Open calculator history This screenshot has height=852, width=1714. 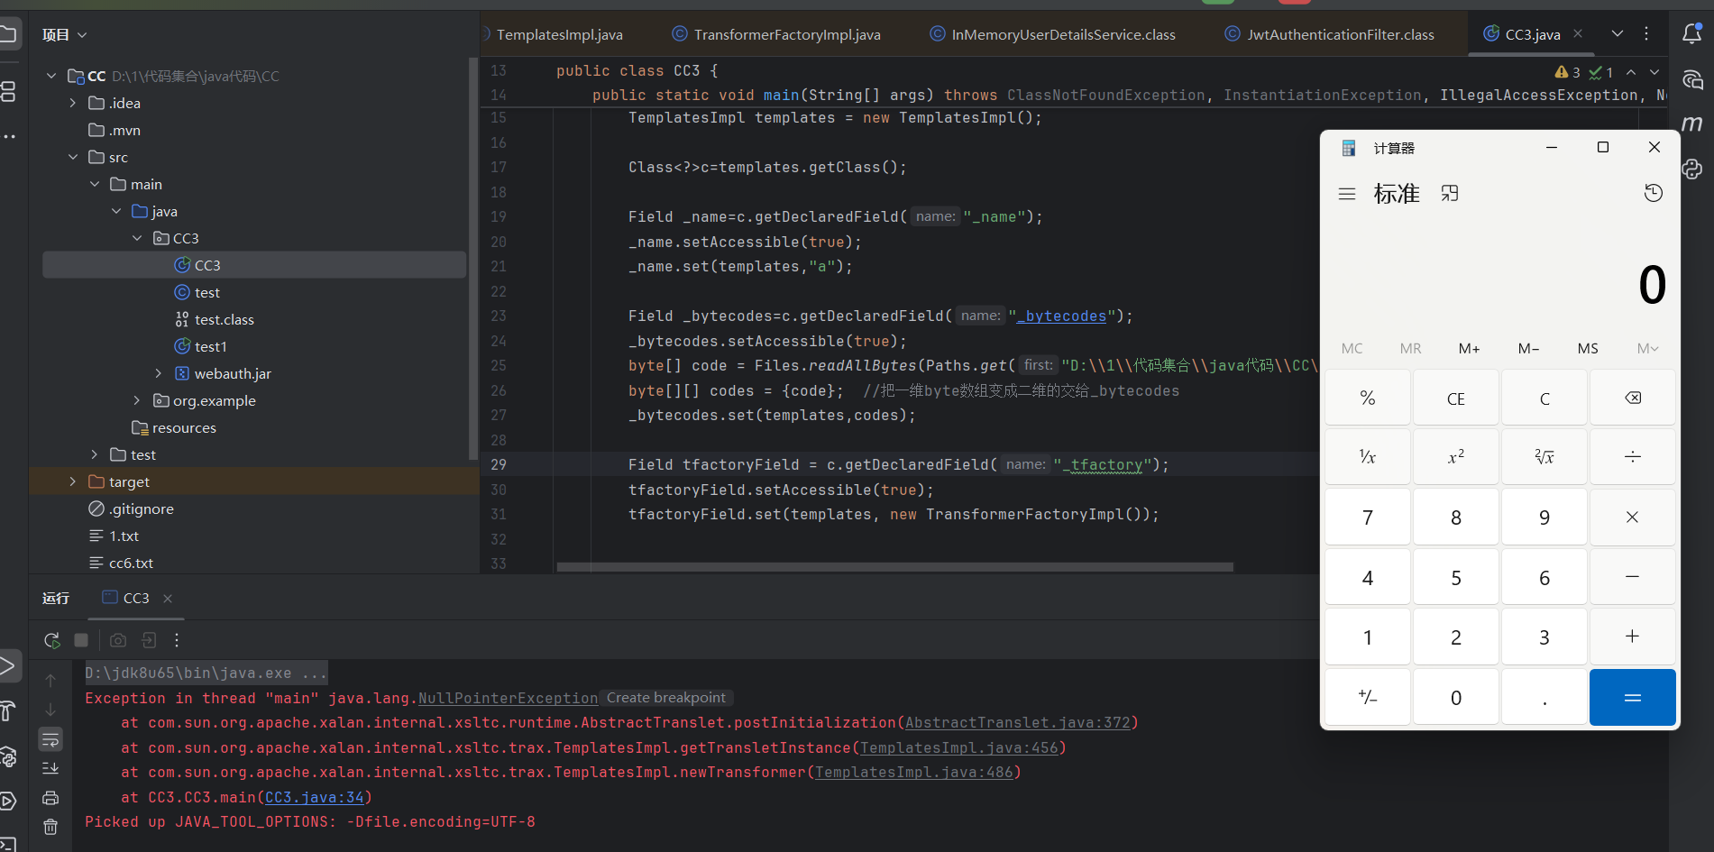point(1653,193)
